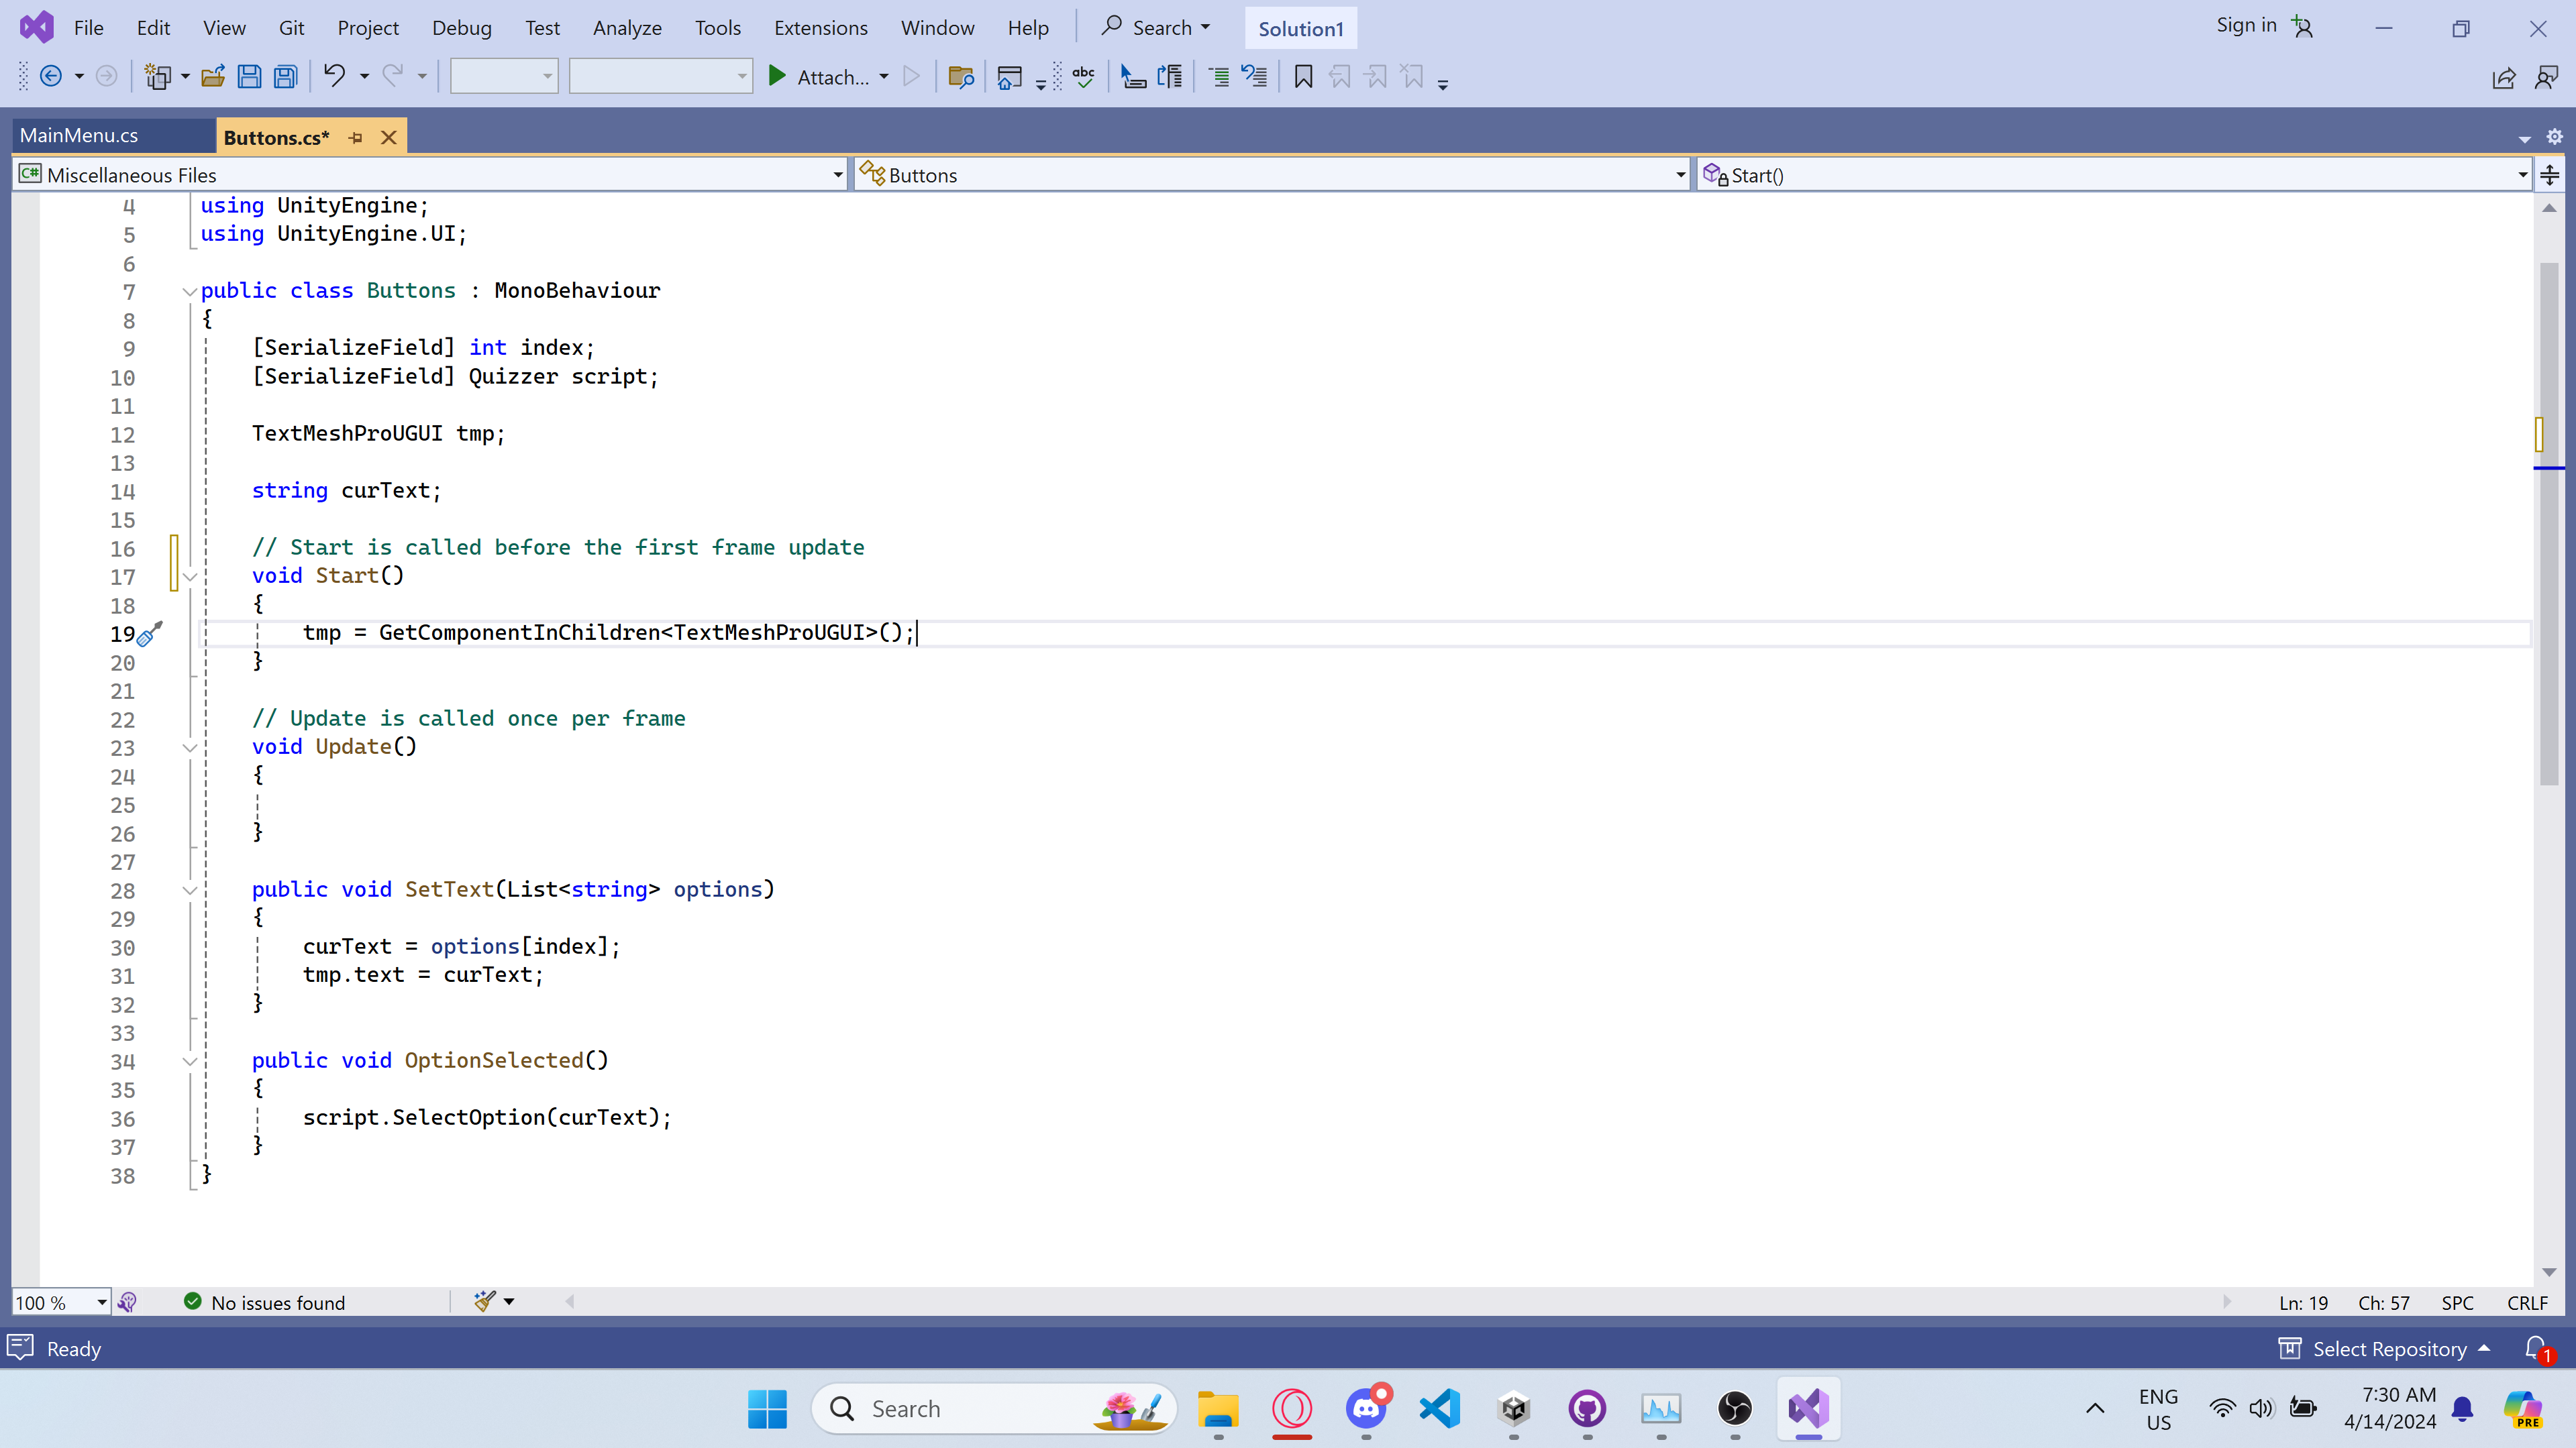Click the Navigate Backward arrow

pyautogui.click(x=51, y=77)
